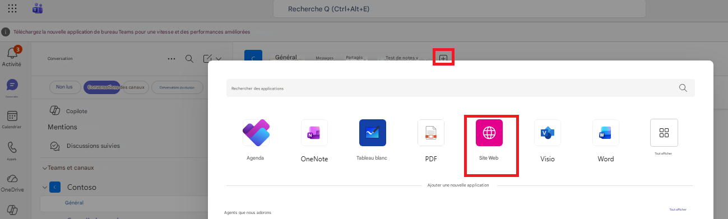
Task: Click the Teams download banner text
Action: (x=132, y=32)
